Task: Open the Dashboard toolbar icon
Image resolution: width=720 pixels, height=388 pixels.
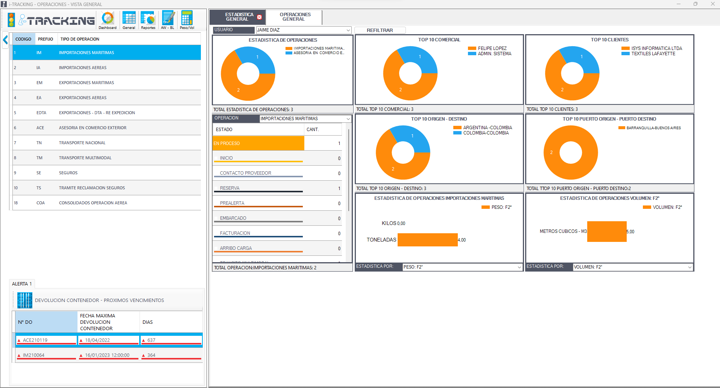Action: [108, 20]
